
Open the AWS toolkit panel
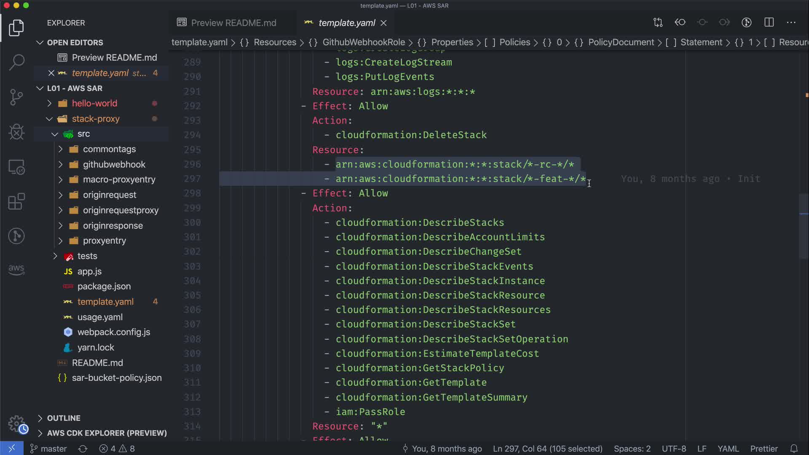[x=16, y=270]
